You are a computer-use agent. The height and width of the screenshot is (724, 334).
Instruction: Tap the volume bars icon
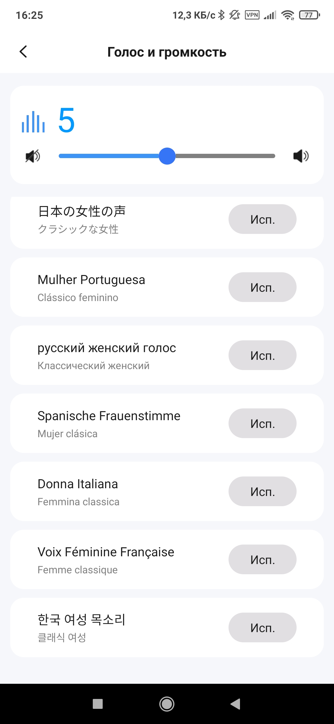click(x=33, y=122)
